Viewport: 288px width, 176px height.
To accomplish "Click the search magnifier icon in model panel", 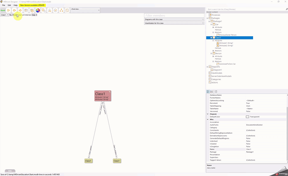I will pyautogui.click(x=287, y=9).
